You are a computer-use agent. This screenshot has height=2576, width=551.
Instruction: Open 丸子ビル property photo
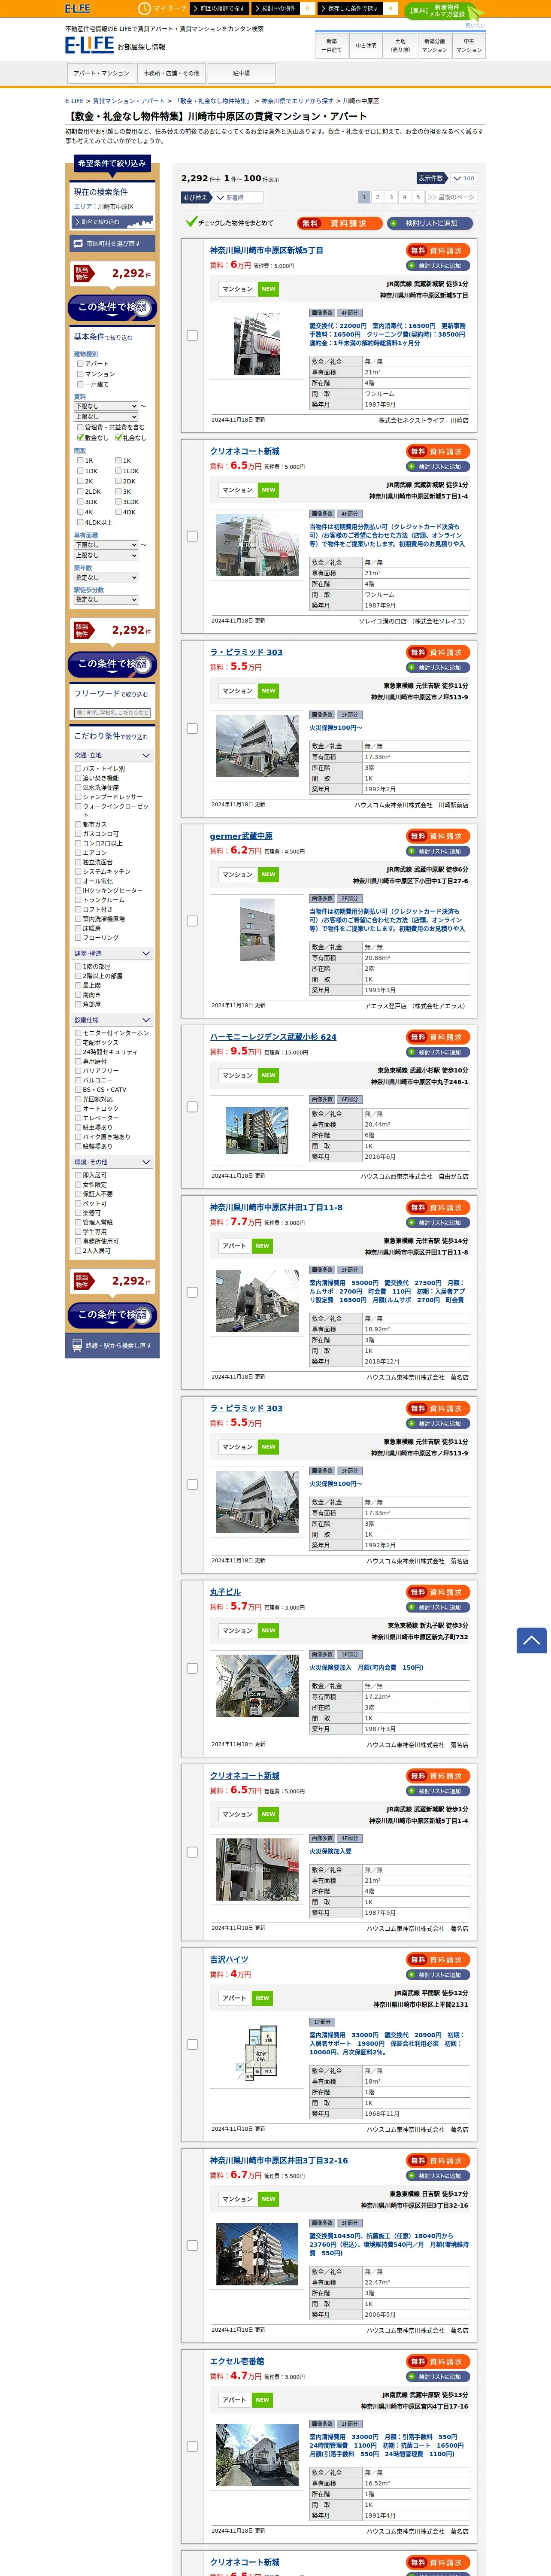[x=257, y=1685]
